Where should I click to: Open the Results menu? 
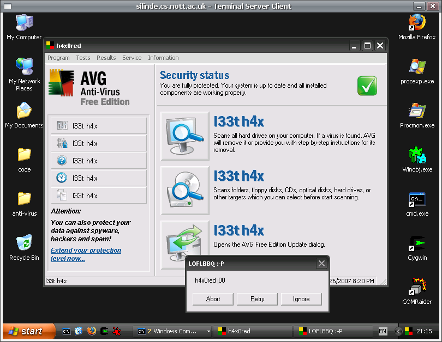106,58
